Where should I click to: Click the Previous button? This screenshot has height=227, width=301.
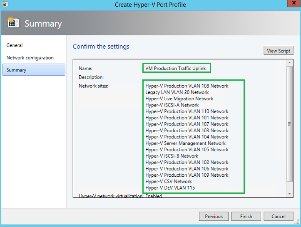214,216
